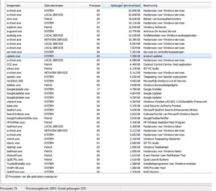216x191 pixels.
Task: Click the 'Event Monitor User Notification Tool' description
Action: (164, 155)
